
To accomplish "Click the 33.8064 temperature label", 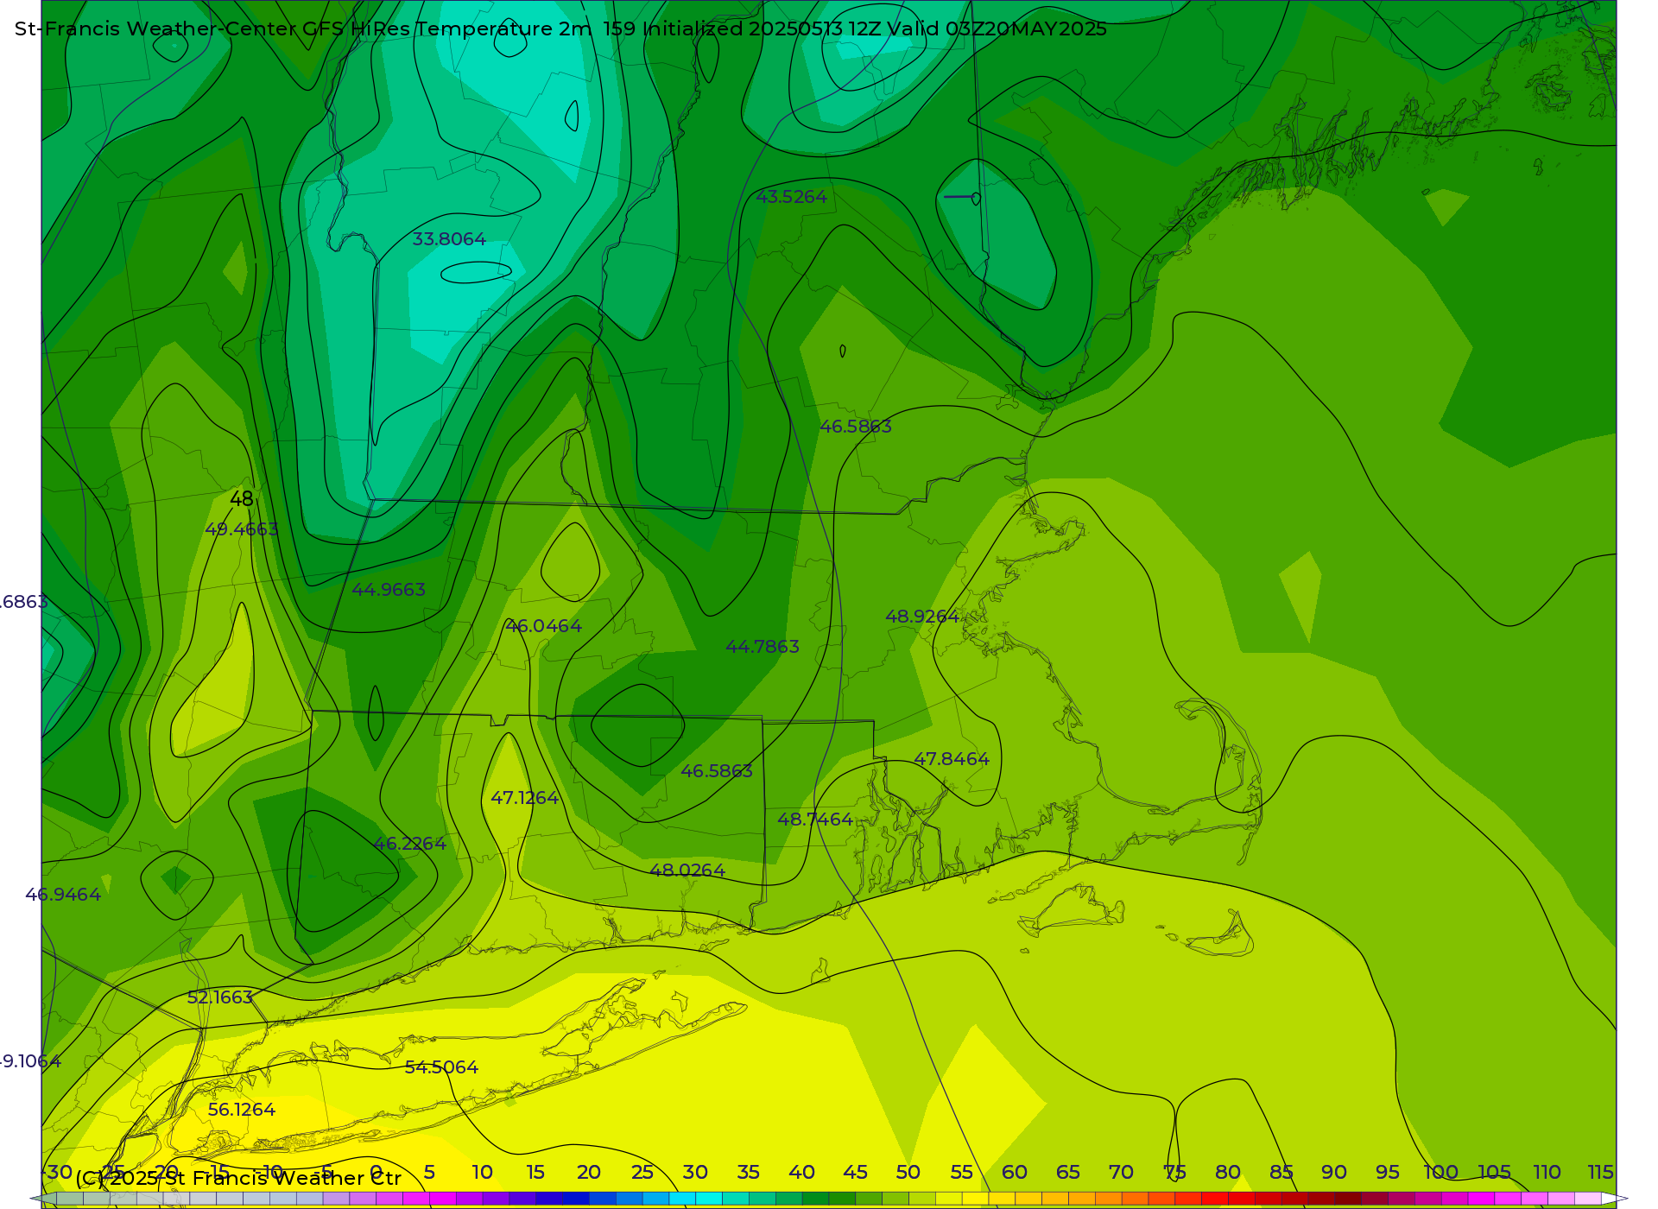I will [x=449, y=239].
